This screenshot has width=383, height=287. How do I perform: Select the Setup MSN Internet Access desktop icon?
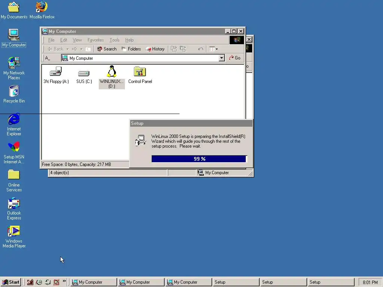(14, 146)
